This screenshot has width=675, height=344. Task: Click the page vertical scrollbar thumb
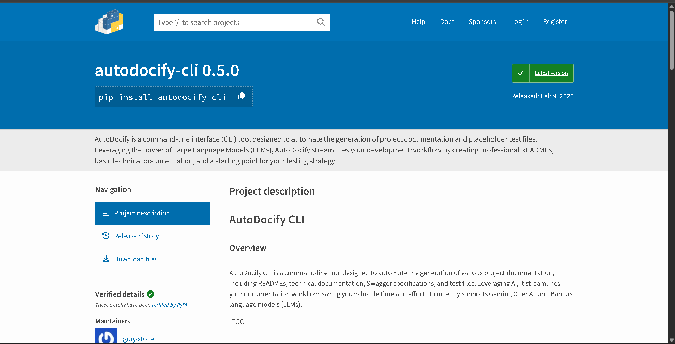(x=671, y=40)
